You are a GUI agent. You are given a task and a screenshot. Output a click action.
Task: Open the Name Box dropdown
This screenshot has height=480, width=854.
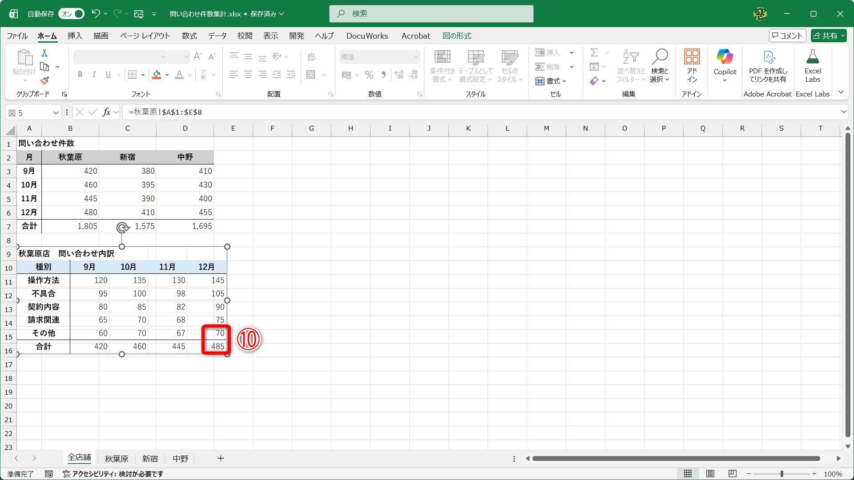55,112
